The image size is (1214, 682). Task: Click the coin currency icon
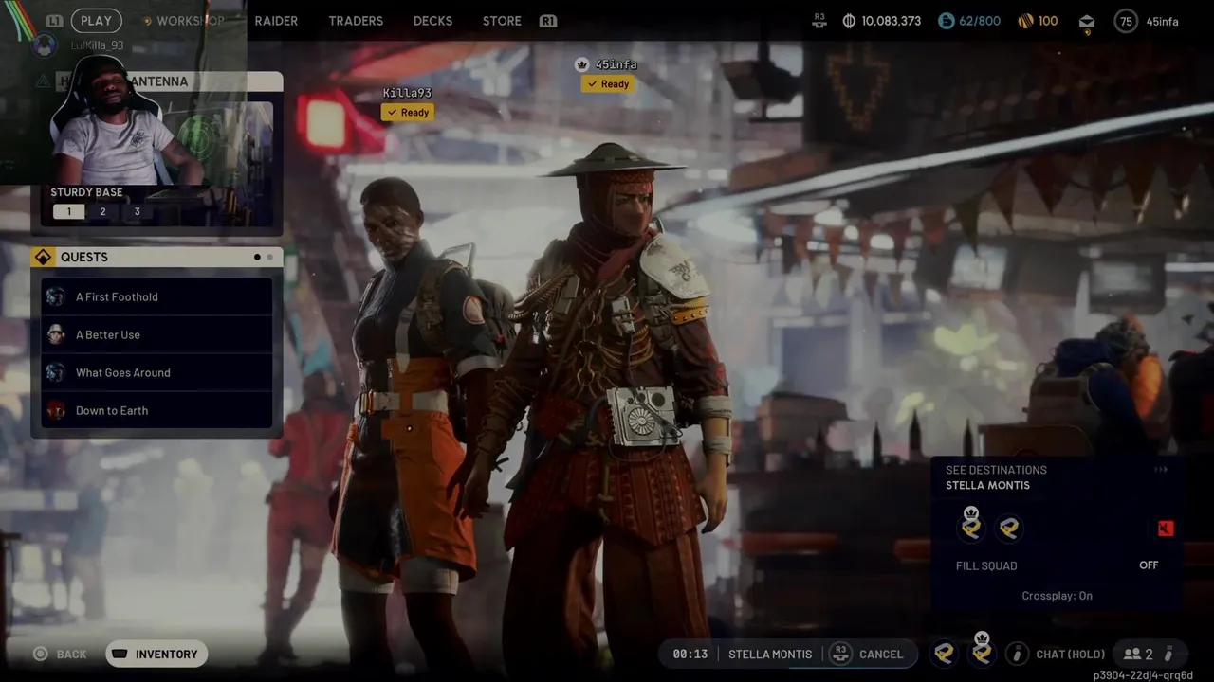coord(849,21)
